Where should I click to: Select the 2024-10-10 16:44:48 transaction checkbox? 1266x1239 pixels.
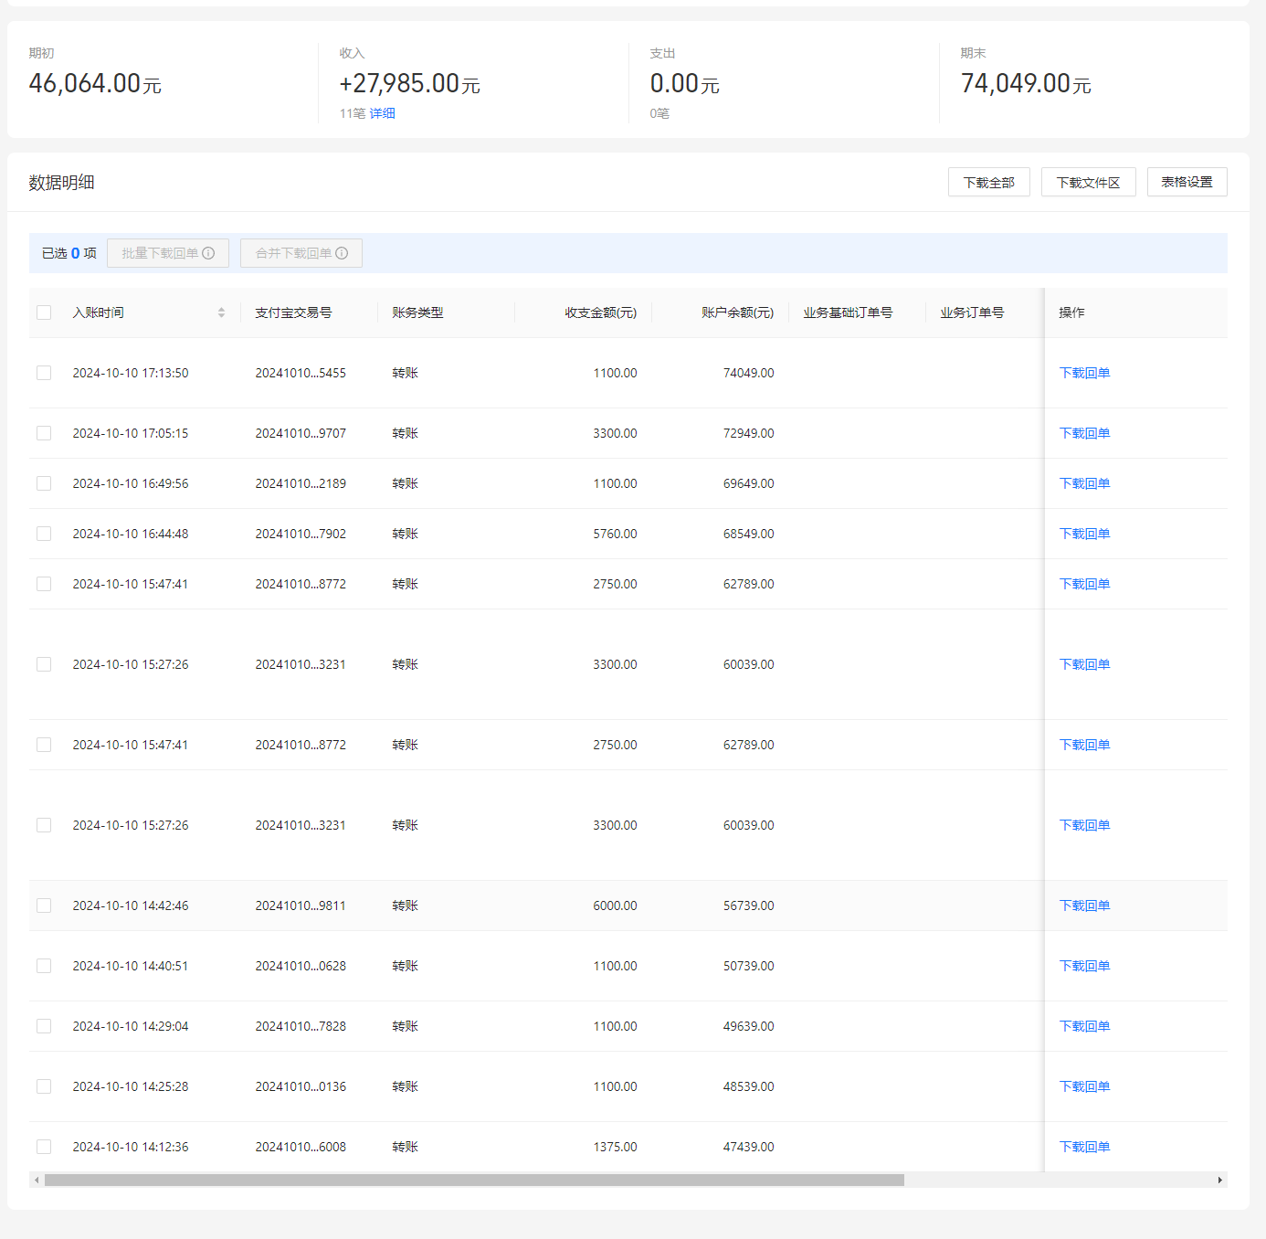(x=44, y=534)
